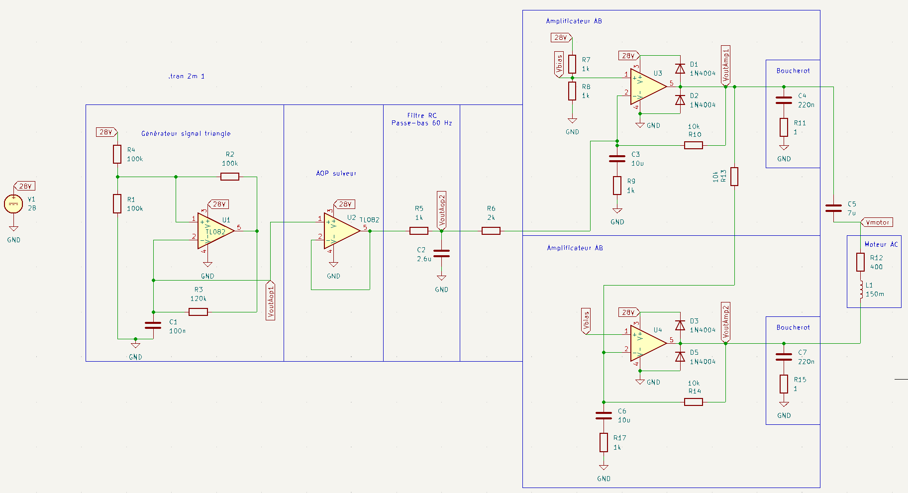
Task: Click capacitor C2 2.6u symbol
Action: click(441, 254)
